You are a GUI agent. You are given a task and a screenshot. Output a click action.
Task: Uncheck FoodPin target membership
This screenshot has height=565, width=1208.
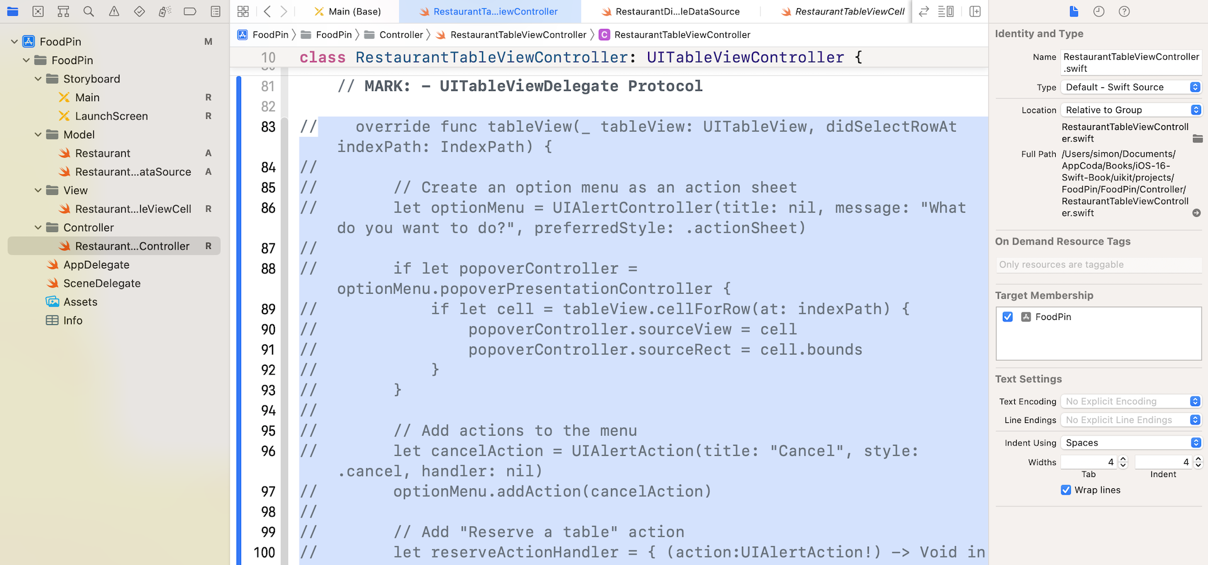1007,317
